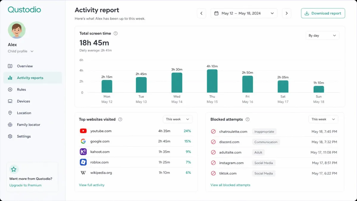Click the Tuesday May 13 bar
Image resolution: width=357 pixels, height=201 pixels.
pyautogui.click(x=141, y=85)
